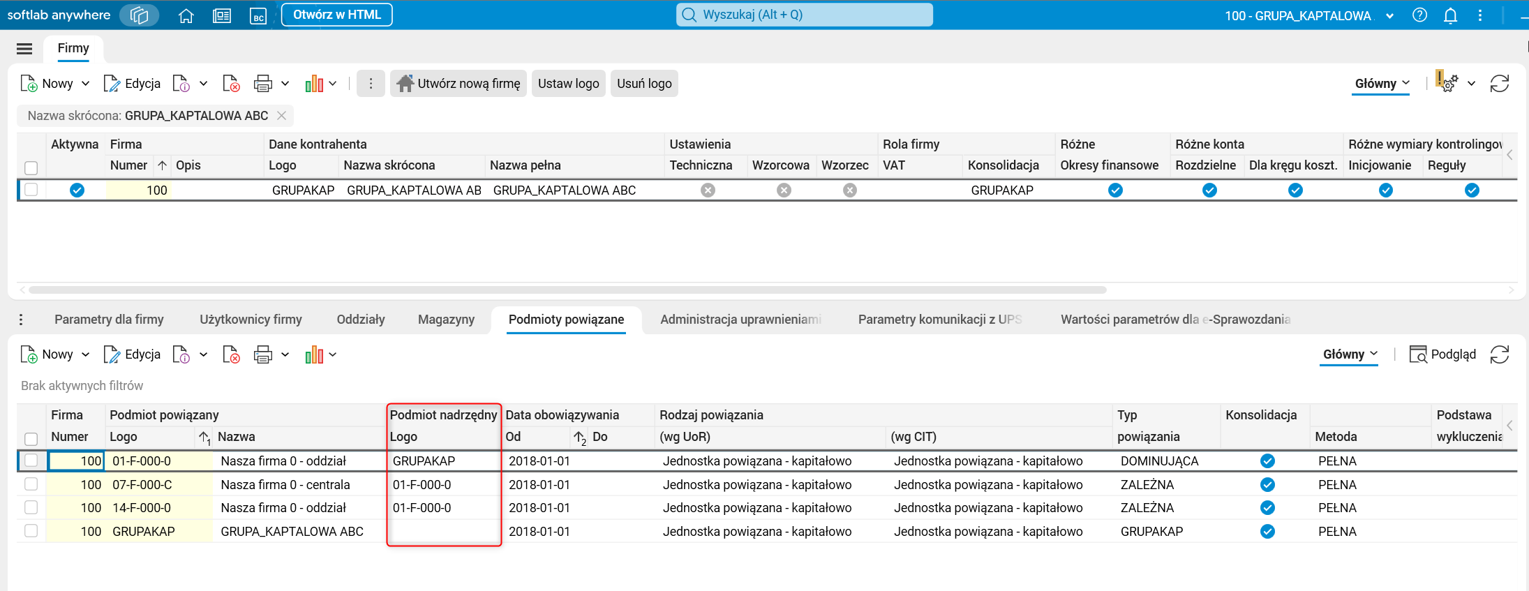This screenshot has width=1529, height=591.
Task: Refresh the upper companies grid
Action: coord(1500,84)
